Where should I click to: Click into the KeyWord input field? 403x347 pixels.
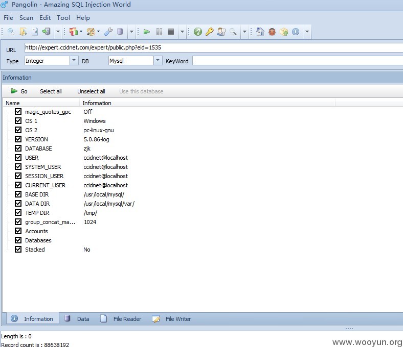tap(298, 61)
